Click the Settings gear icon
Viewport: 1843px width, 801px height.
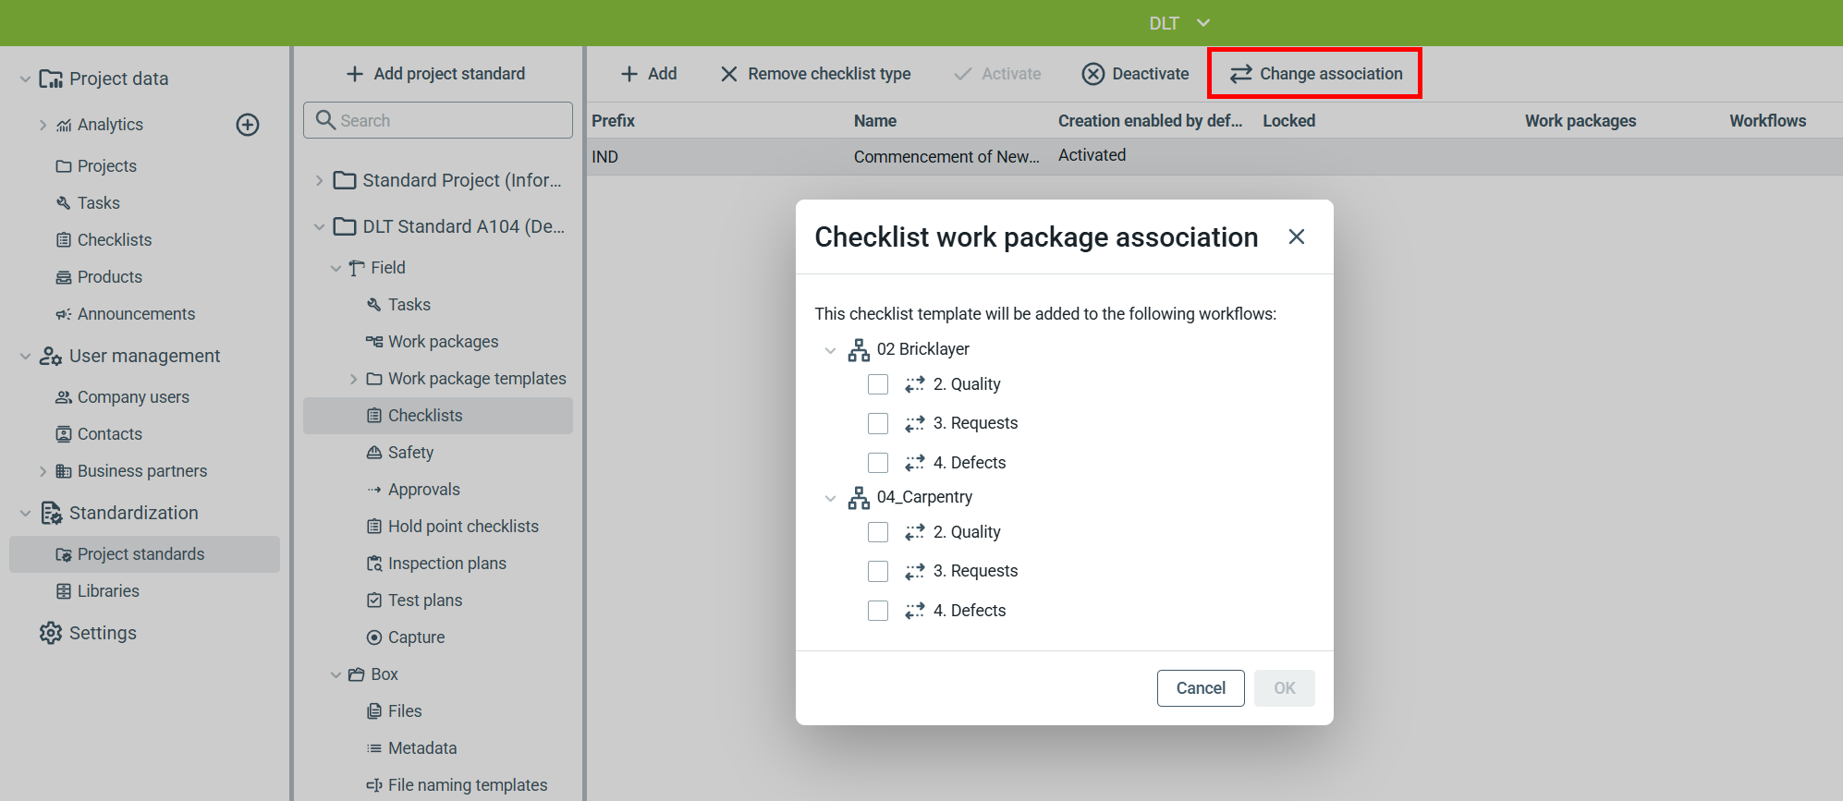click(51, 633)
